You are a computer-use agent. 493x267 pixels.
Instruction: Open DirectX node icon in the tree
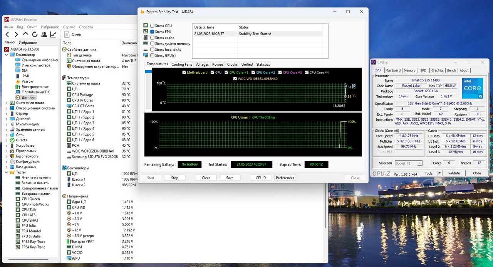[13, 140]
